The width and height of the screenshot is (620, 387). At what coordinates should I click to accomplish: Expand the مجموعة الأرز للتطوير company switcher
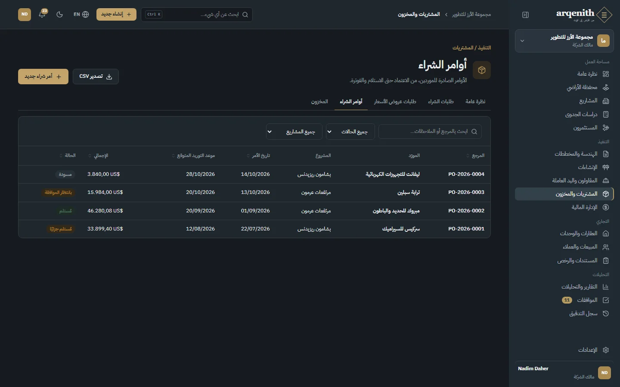click(x=564, y=41)
